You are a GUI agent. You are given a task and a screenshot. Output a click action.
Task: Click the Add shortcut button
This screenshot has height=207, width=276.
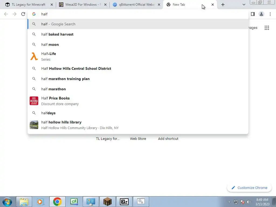pyautogui.click(x=168, y=139)
